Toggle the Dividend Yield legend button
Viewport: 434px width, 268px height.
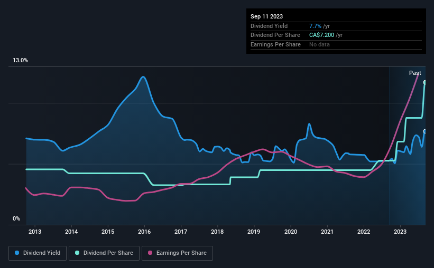tap(38, 253)
